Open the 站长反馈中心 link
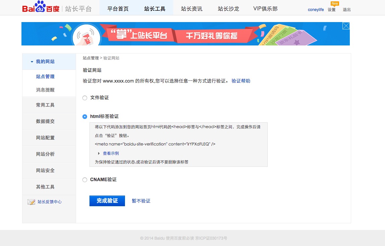 tap(50, 202)
